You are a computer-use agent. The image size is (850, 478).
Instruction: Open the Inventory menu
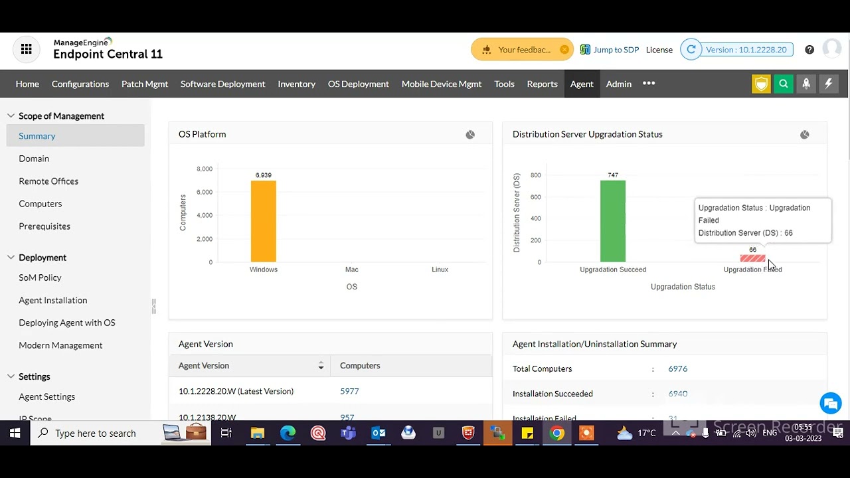(x=297, y=84)
